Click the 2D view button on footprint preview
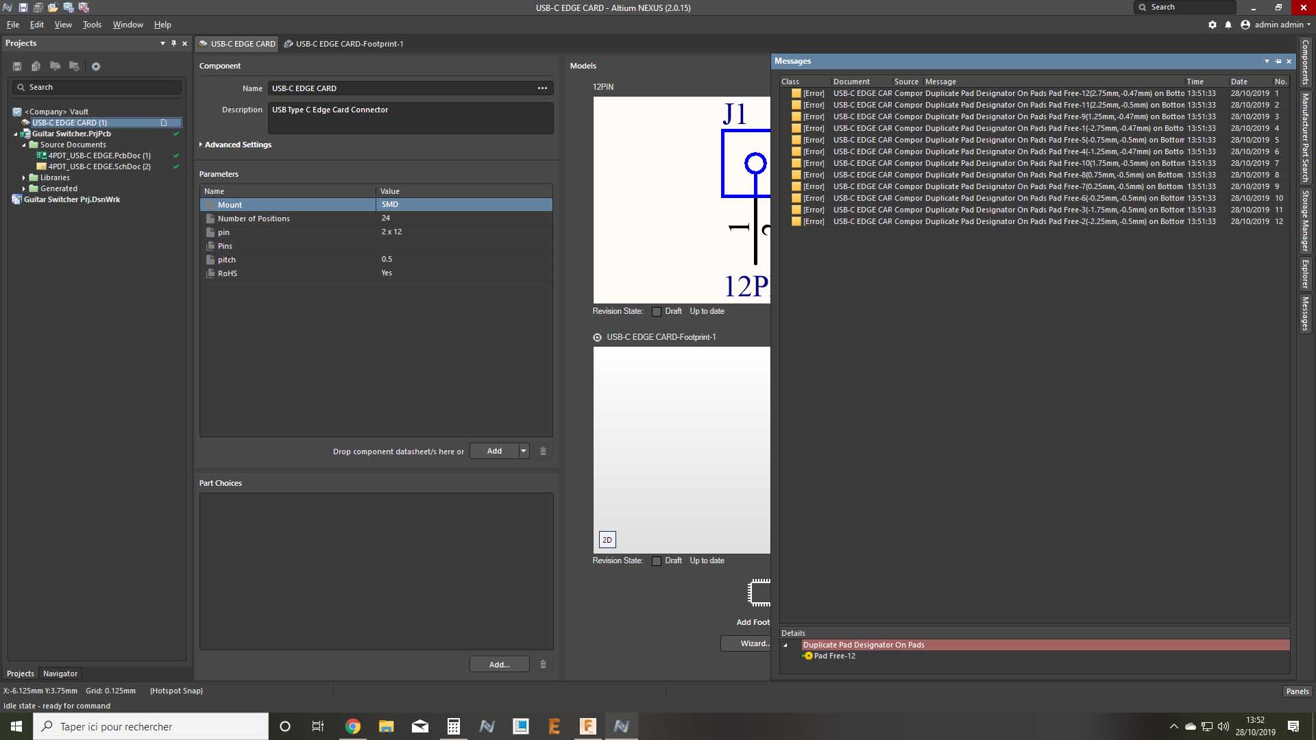 607,540
